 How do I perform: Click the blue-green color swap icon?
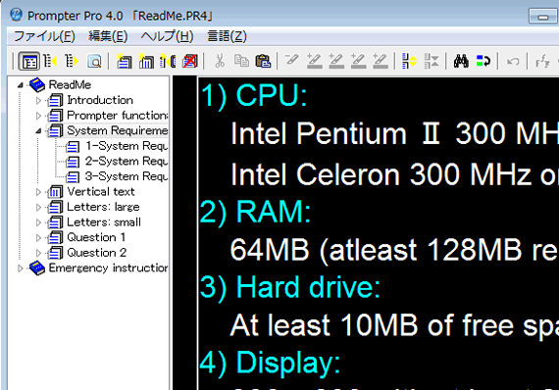click(x=483, y=62)
